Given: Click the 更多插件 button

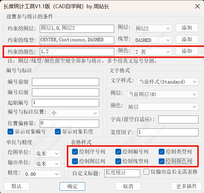Looking at the screenshot, I should [x=187, y=186].
